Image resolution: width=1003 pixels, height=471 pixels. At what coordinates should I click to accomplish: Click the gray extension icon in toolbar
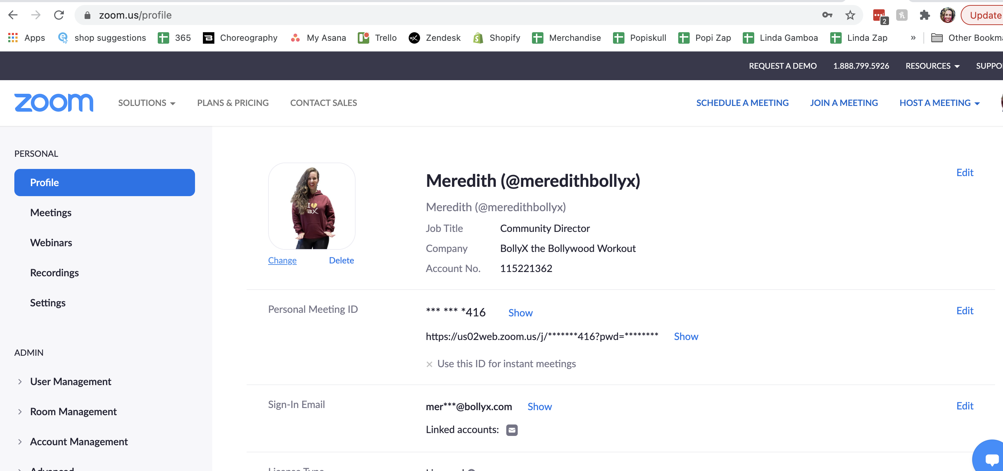pos(902,15)
